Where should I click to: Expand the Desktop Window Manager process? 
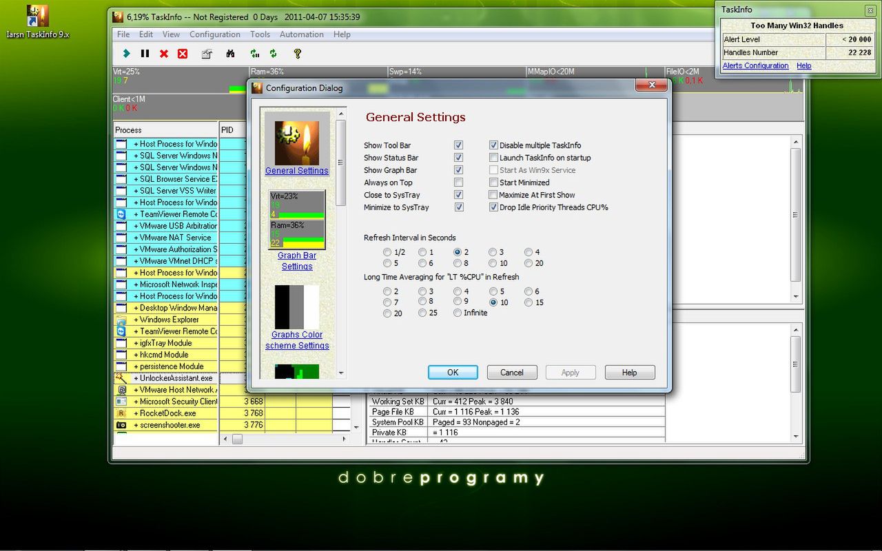click(x=136, y=308)
